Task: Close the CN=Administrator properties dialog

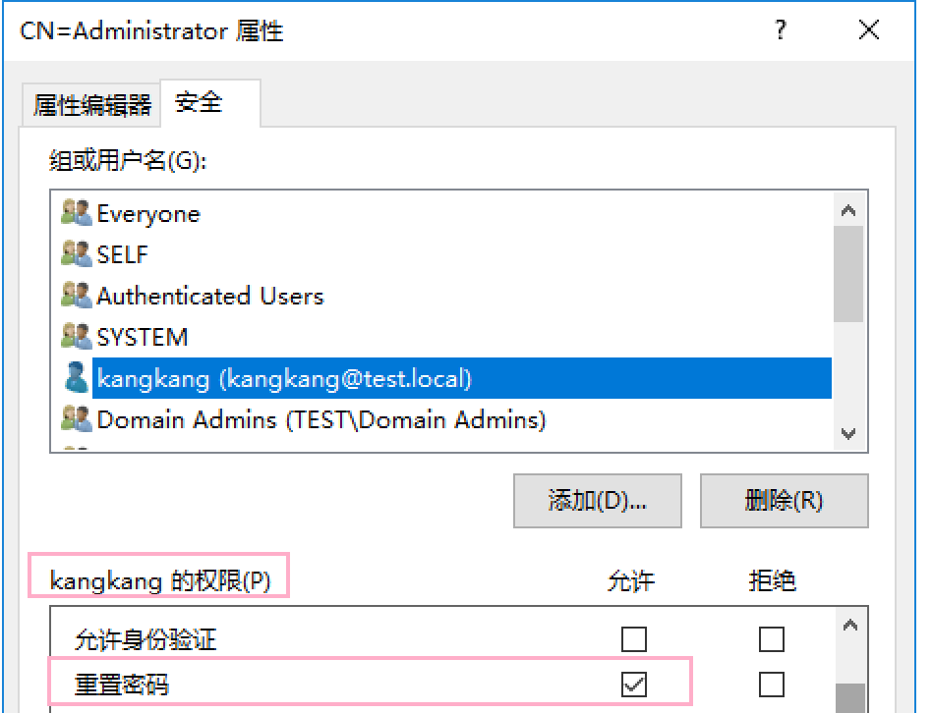Action: tap(868, 31)
